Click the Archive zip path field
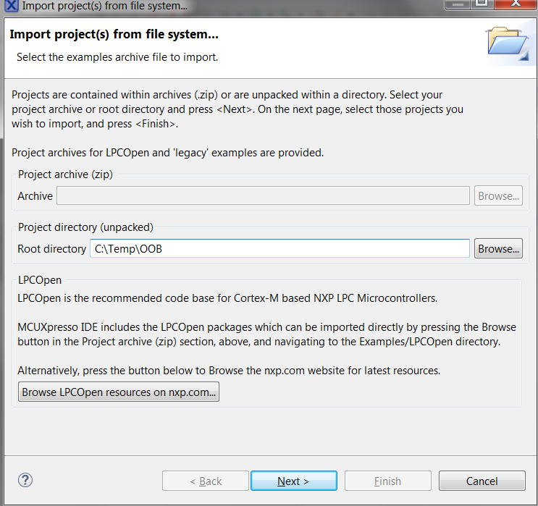 point(263,195)
